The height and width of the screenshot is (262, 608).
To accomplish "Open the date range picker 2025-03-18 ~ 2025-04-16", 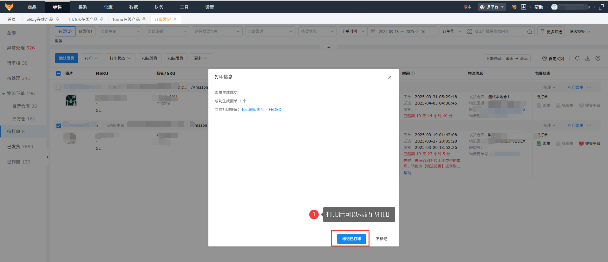I will coord(402,31).
